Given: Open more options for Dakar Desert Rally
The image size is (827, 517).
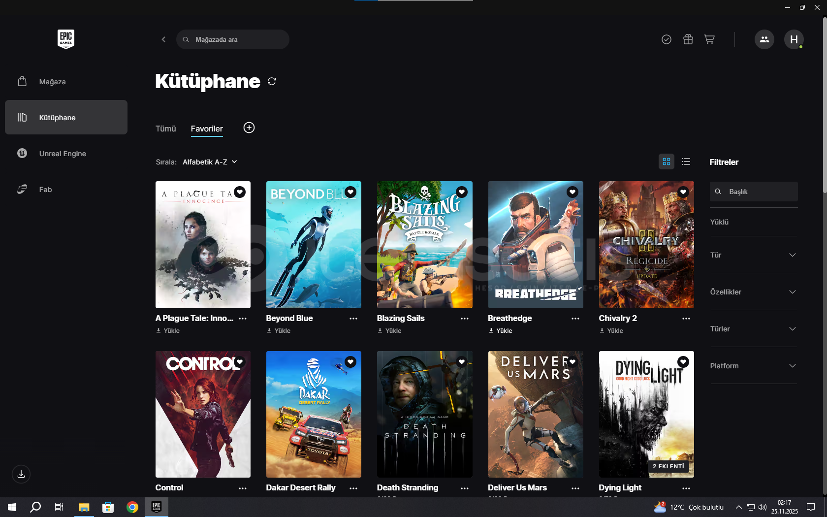Looking at the screenshot, I should coord(353,488).
